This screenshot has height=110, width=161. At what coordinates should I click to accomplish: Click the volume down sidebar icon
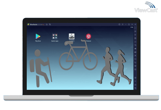pyautogui.click(x=135, y=35)
